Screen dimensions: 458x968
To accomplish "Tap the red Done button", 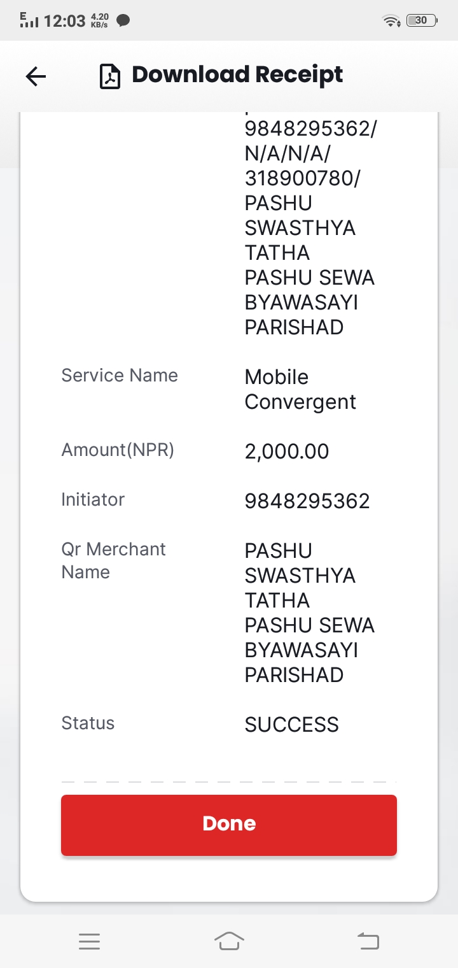I will [229, 825].
